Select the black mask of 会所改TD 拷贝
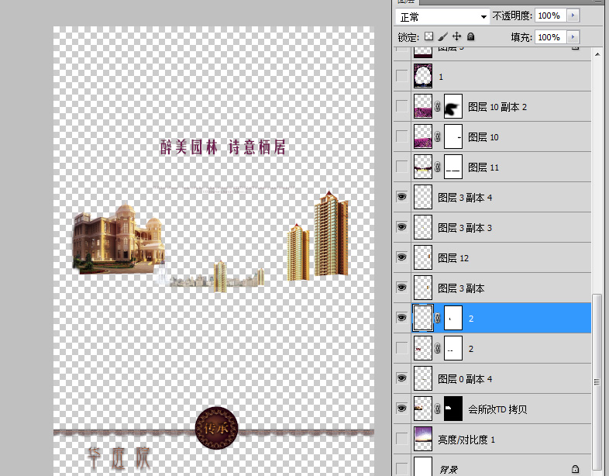609x476 pixels. [452, 409]
